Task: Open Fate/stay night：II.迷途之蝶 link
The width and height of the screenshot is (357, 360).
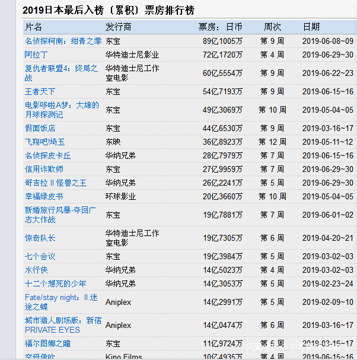Action: [61, 302]
